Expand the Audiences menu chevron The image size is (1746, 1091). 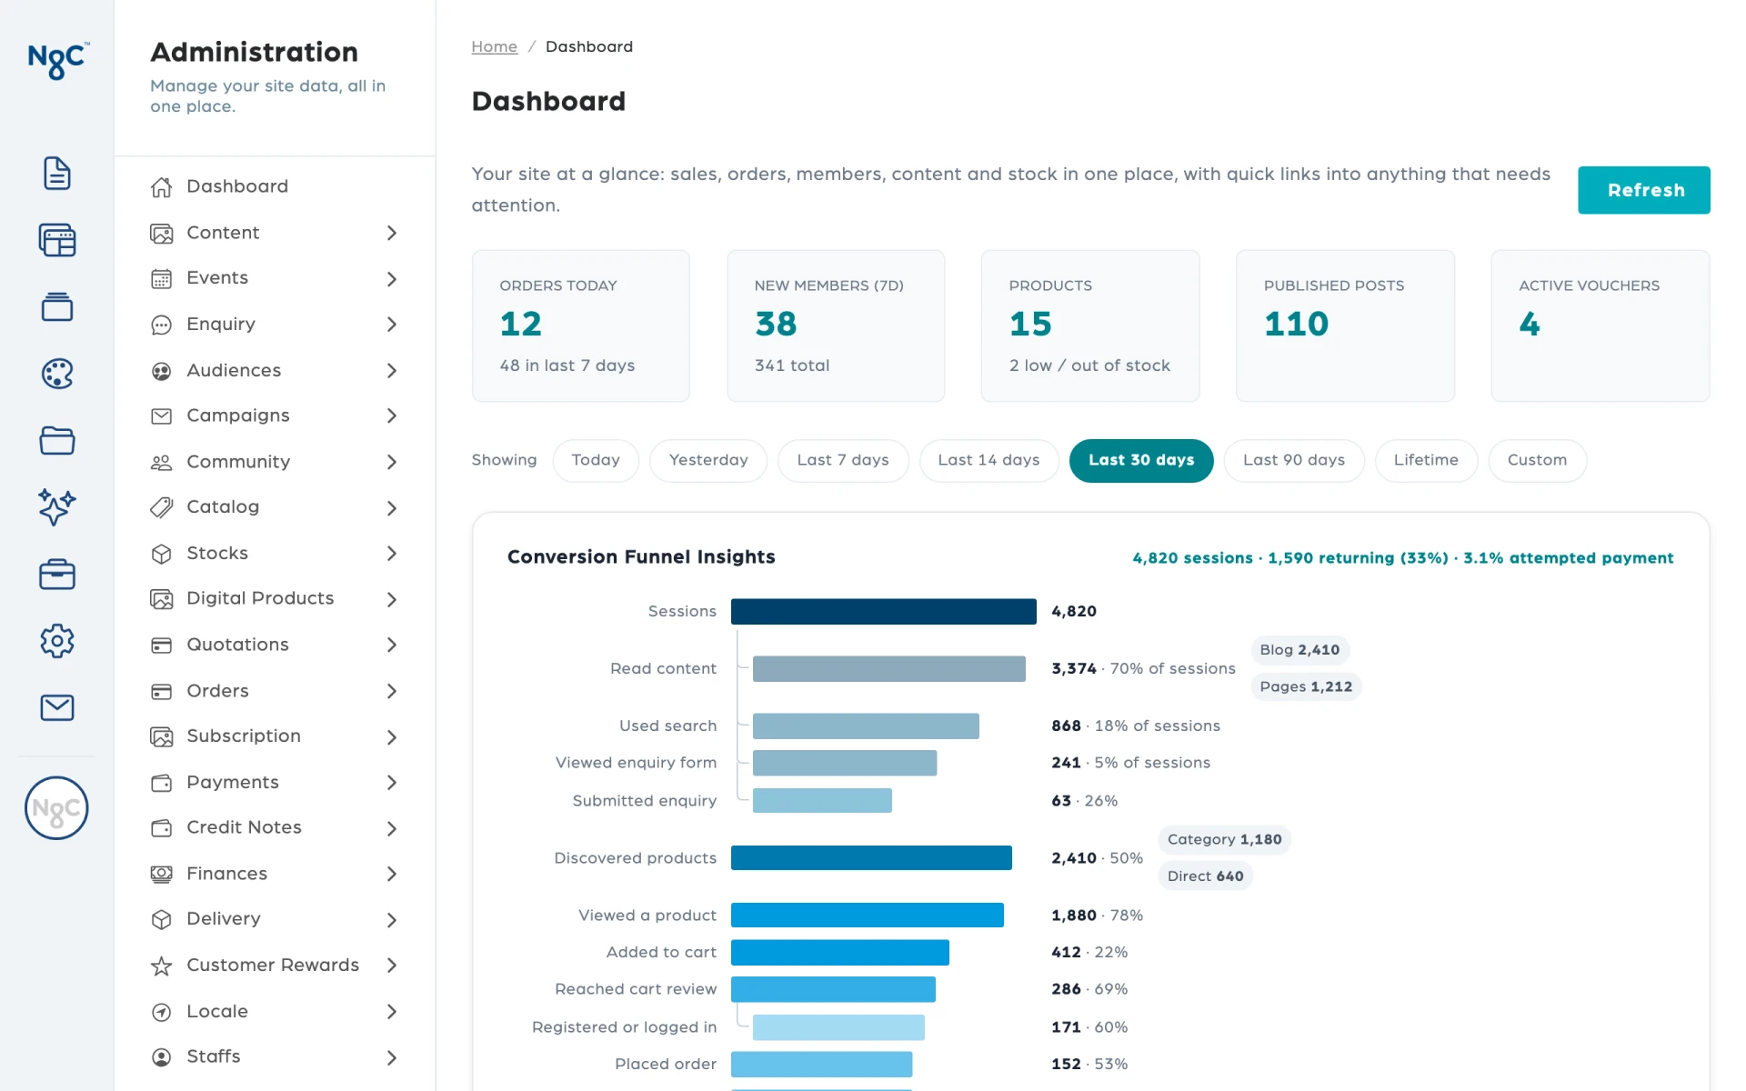click(392, 370)
